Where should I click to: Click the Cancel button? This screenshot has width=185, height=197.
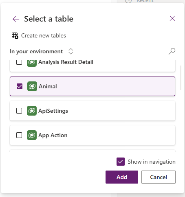click(159, 177)
